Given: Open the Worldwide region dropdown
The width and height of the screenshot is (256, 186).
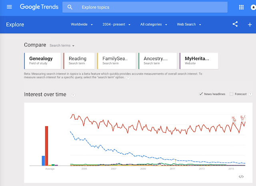Looking at the screenshot, I should [82, 24].
